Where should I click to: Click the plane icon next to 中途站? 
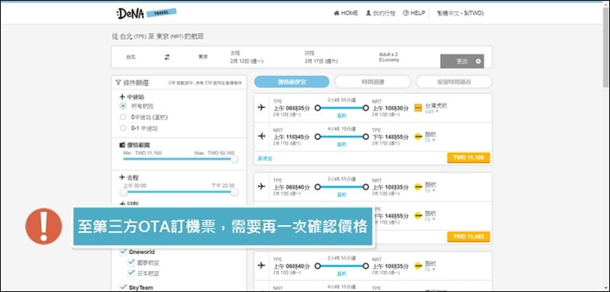[x=122, y=97]
